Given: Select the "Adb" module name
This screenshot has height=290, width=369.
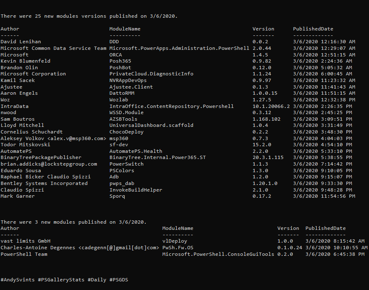Looking at the screenshot, I should (114, 177).
